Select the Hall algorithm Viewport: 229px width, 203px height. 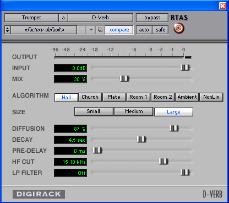tap(66, 97)
